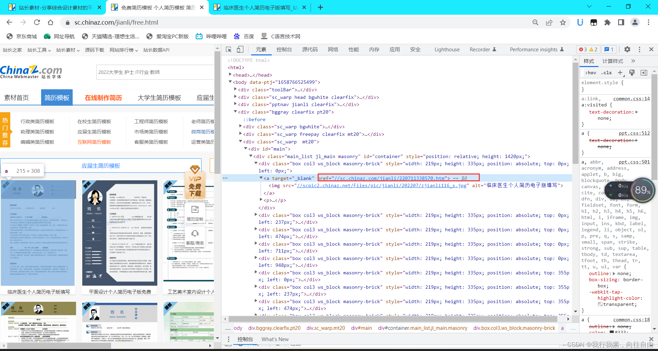This screenshot has height=351, width=658.
Task: Show the errors and warnings counter
Action: pyautogui.click(x=588, y=49)
